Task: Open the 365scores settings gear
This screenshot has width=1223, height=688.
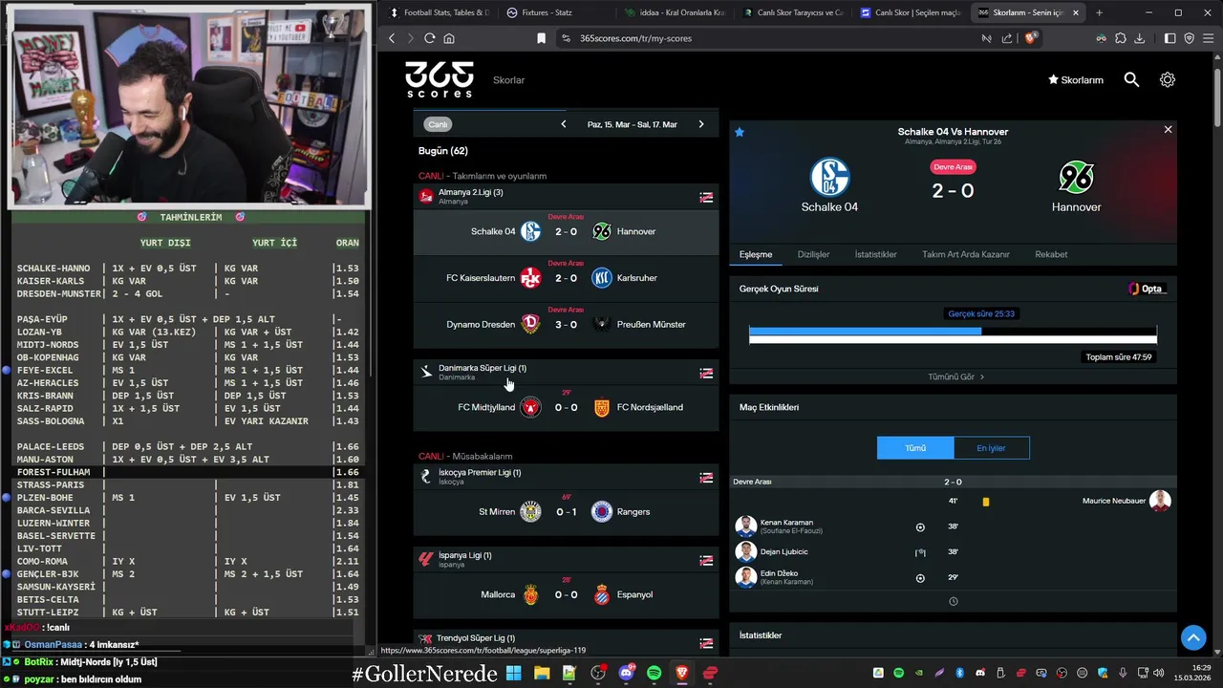Action: coord(1168,80)
